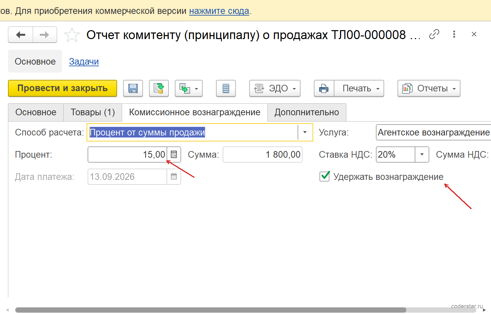Show document movements list icon

[226, 88]
